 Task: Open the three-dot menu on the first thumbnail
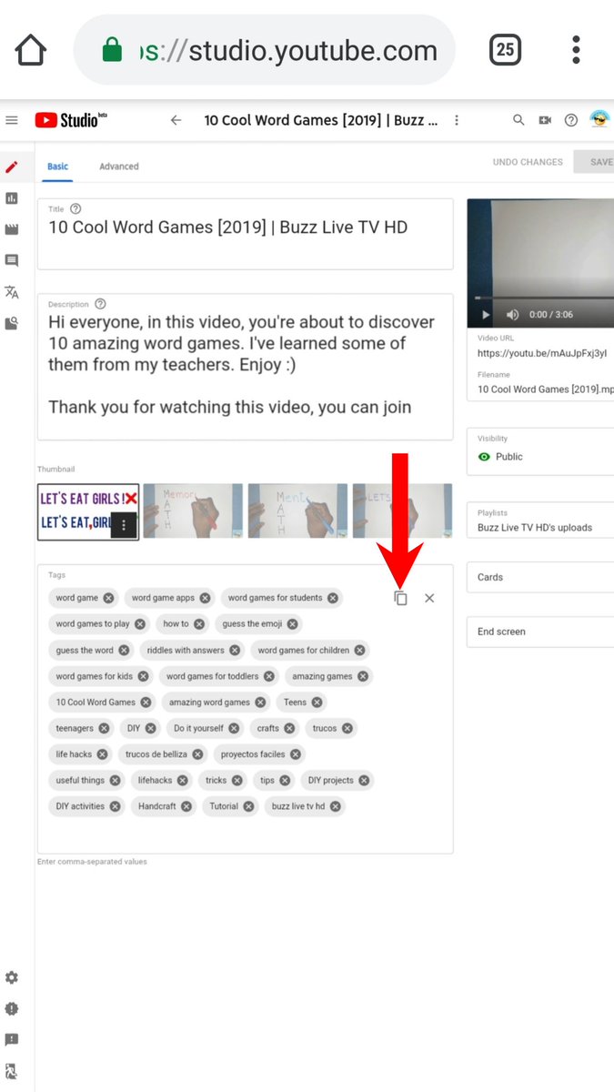(125, 525)
